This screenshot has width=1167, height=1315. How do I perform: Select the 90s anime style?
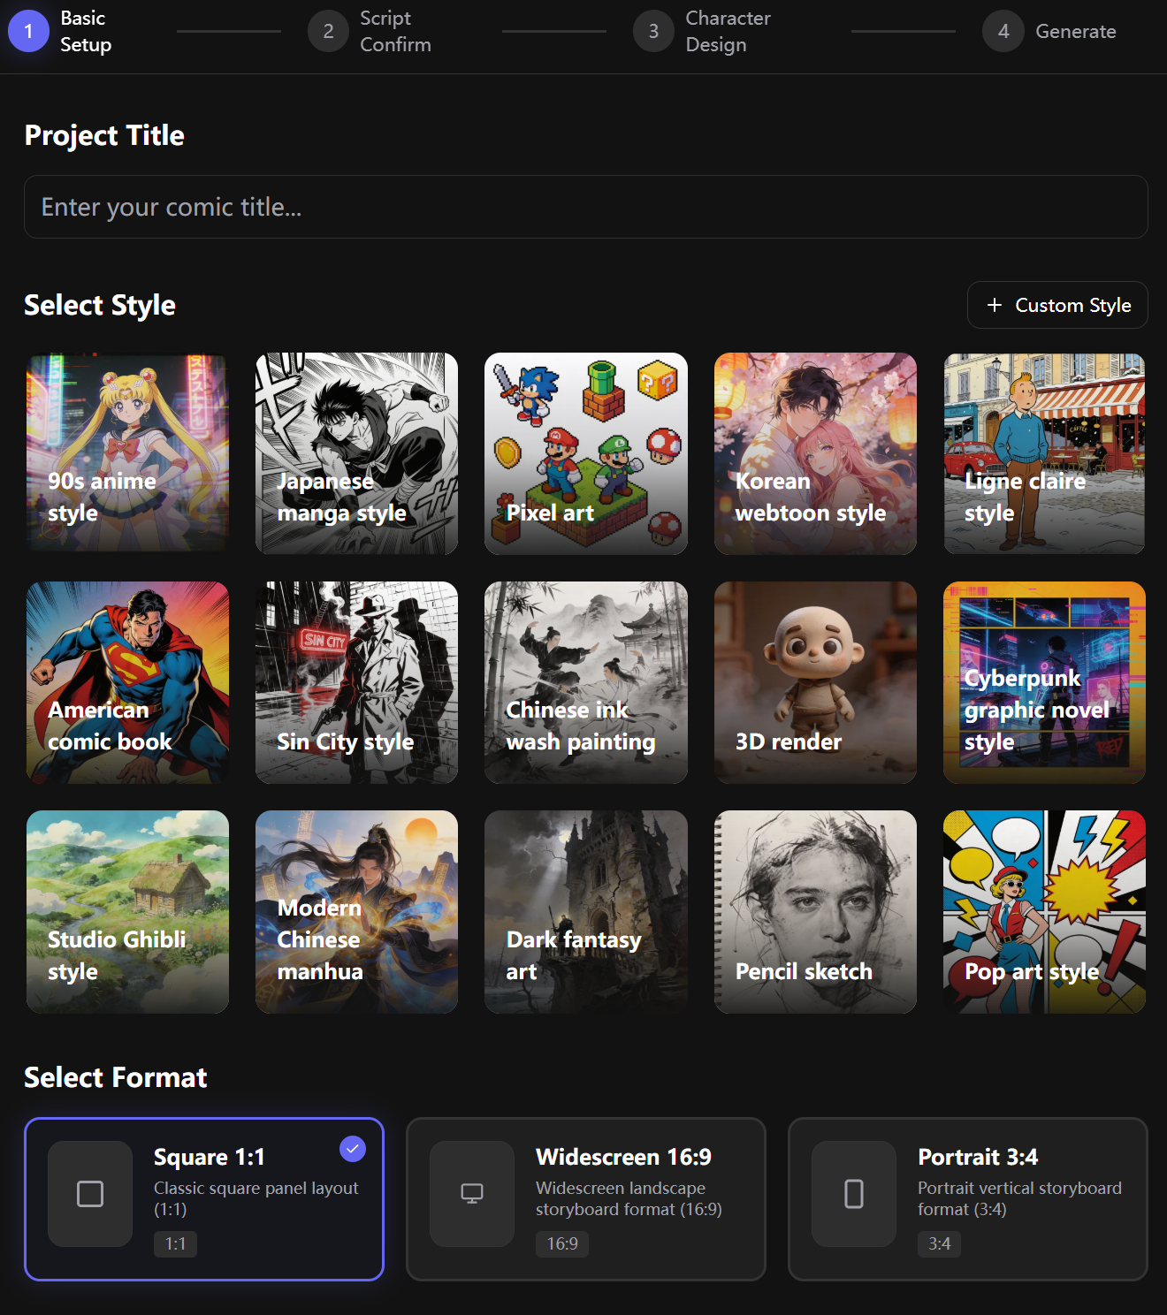coord(127,453)
